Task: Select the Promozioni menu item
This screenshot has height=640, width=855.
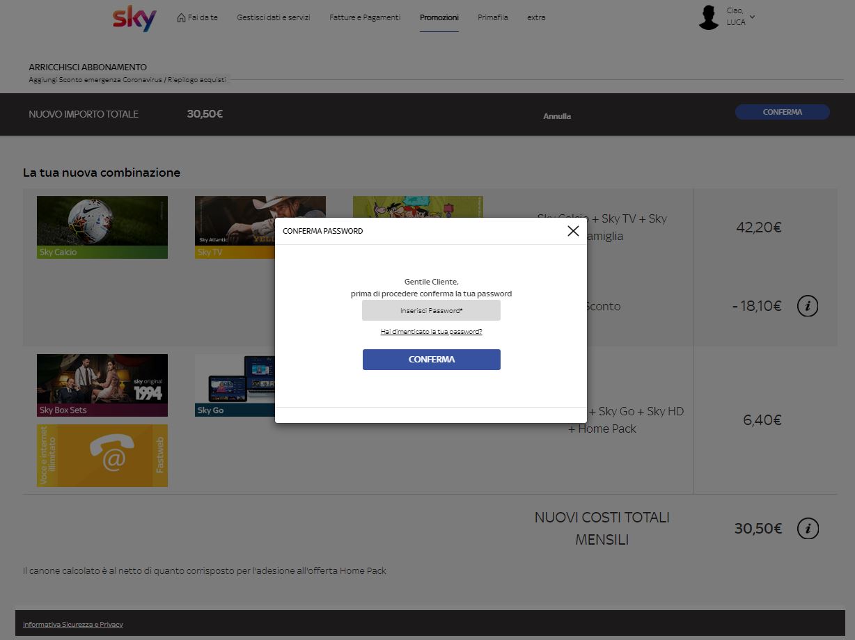Action: coord(439,17)
